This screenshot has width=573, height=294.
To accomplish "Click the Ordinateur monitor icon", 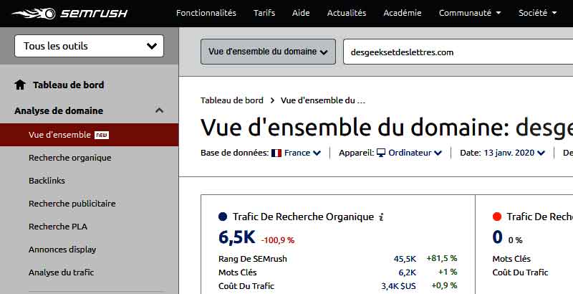I will pyautogui.click(x=381, y=153).
